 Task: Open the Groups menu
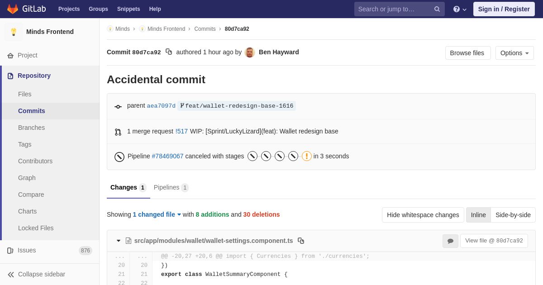98,9
